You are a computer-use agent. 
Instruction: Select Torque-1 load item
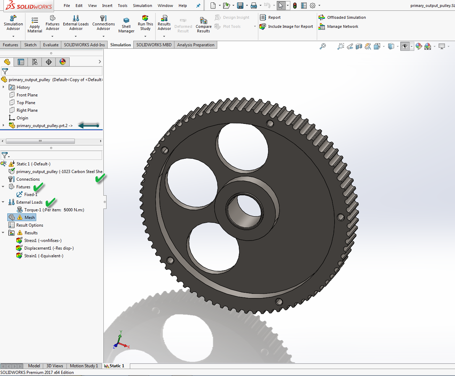point(50,210)
